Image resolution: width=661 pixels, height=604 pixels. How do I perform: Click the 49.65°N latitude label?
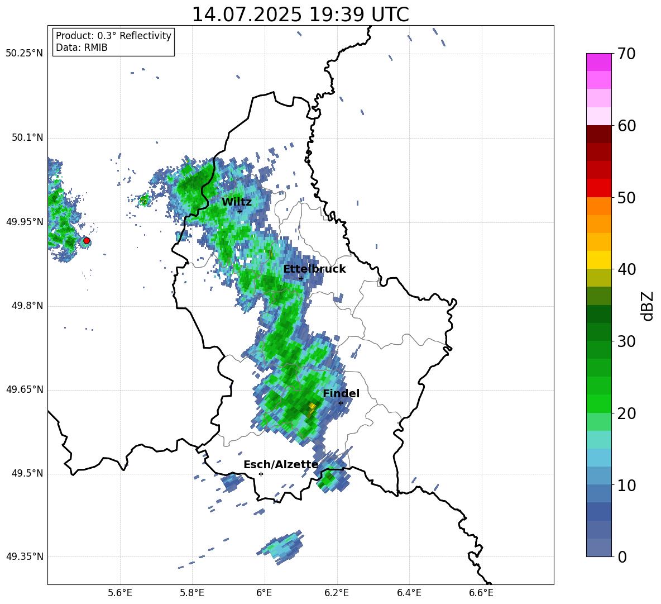pyautogui.click(x=25, y=389)
